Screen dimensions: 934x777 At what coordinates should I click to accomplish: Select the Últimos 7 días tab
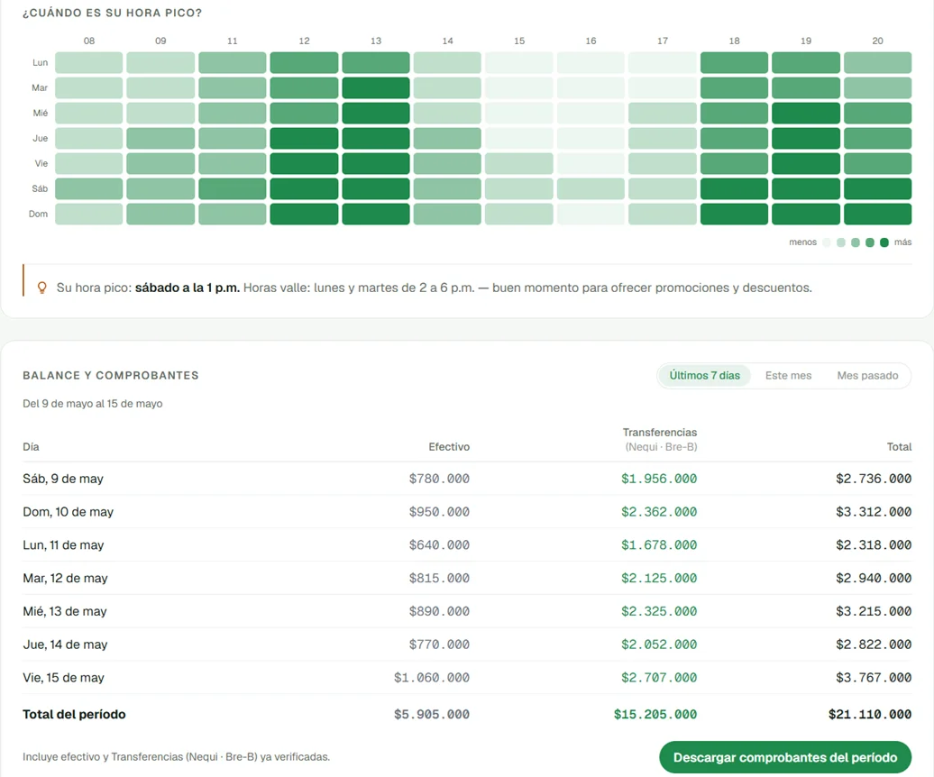(x=704, y=376)
